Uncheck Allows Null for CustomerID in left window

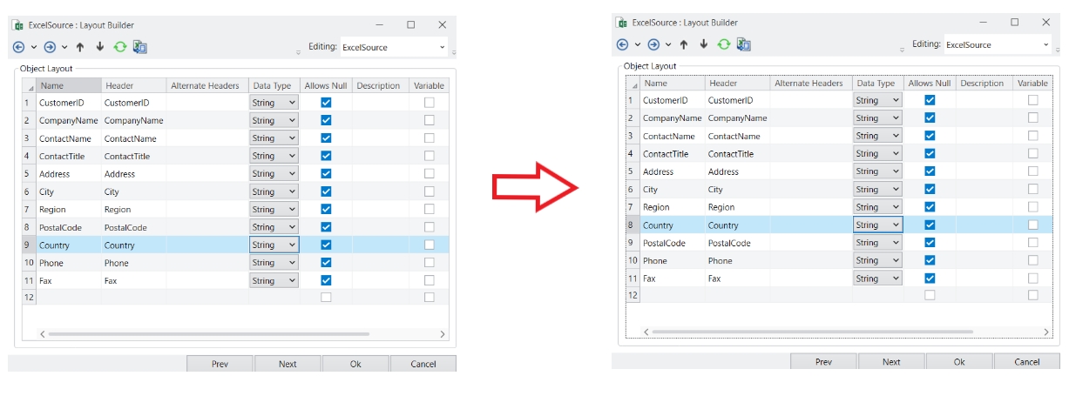click(326, 103)
